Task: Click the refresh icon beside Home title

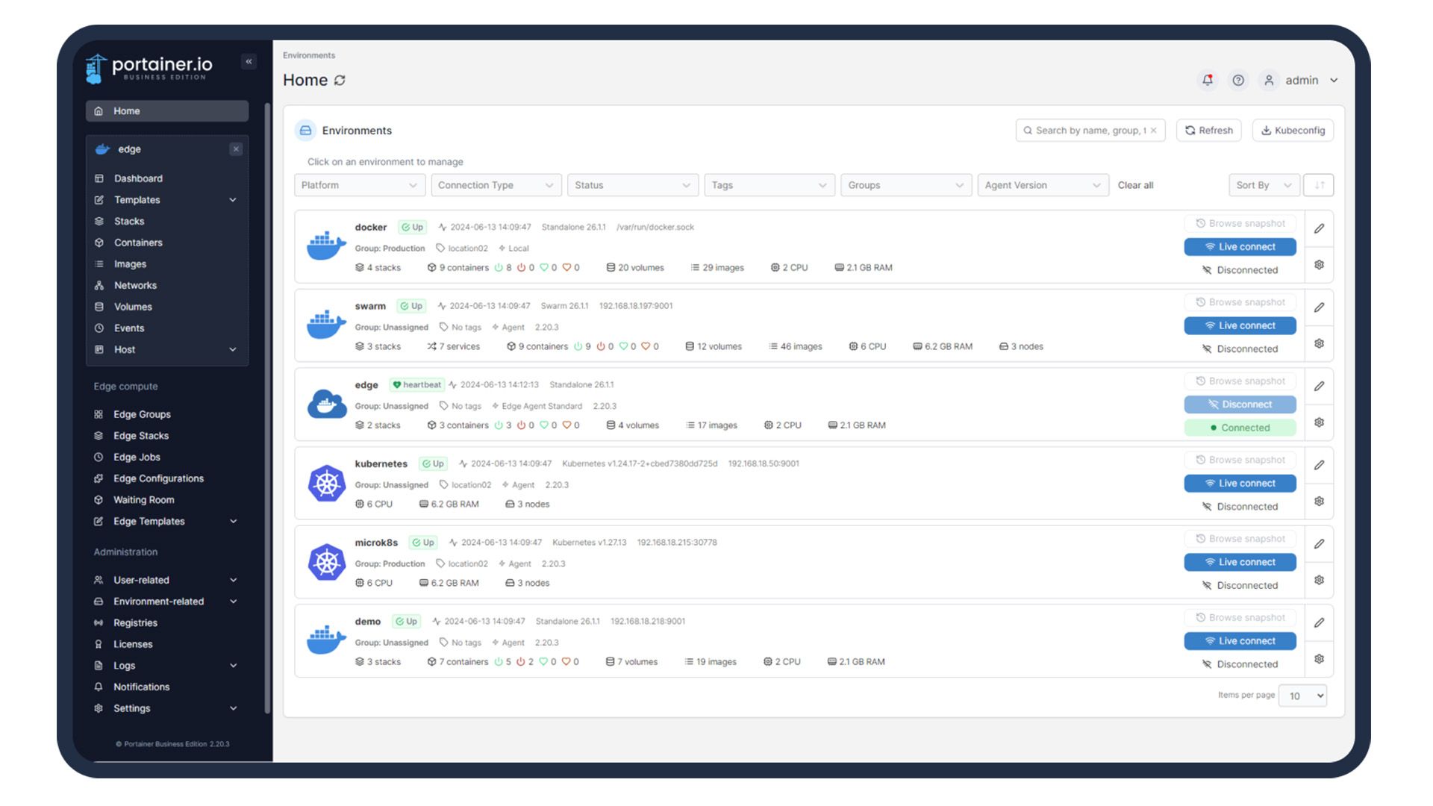Action: 340,81
